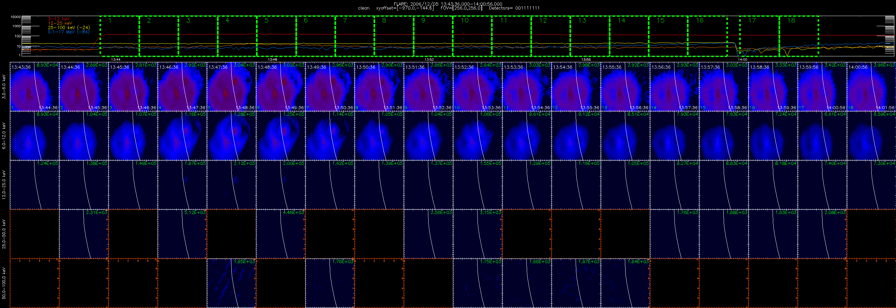896x308 pixels.
Task: Open the 12.0-25.0 keV image with peak 7.30E+04
Action: (x=871, y=185)
